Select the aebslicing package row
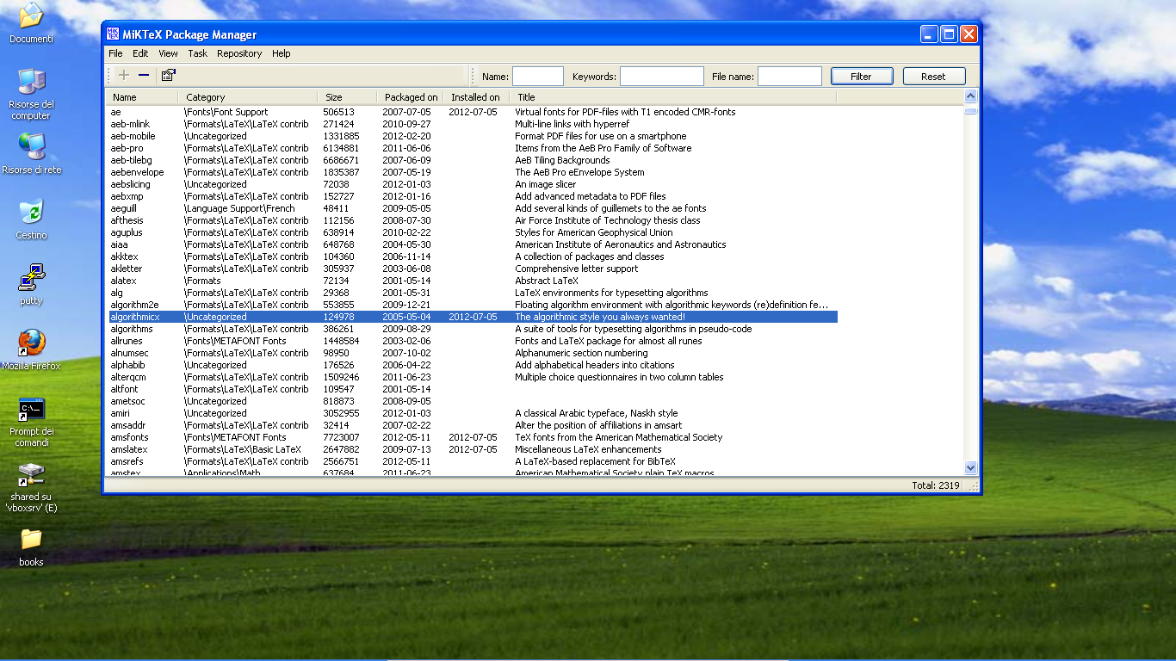 tap(472, 184)
